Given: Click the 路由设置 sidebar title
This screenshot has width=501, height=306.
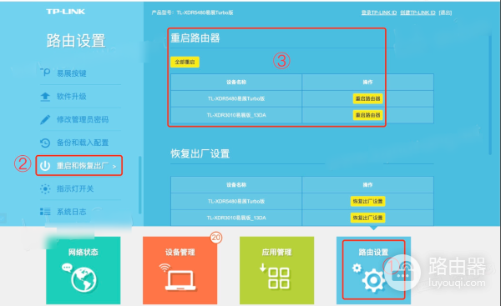Looking at the screenshot, I should pyautogui.click(x=76, y=41).
